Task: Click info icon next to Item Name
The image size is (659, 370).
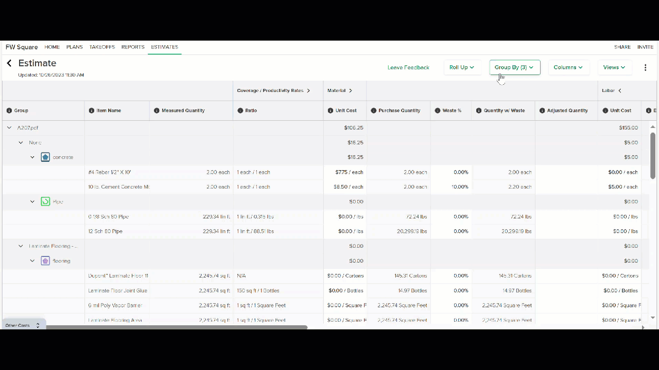Action: [92, 110]
